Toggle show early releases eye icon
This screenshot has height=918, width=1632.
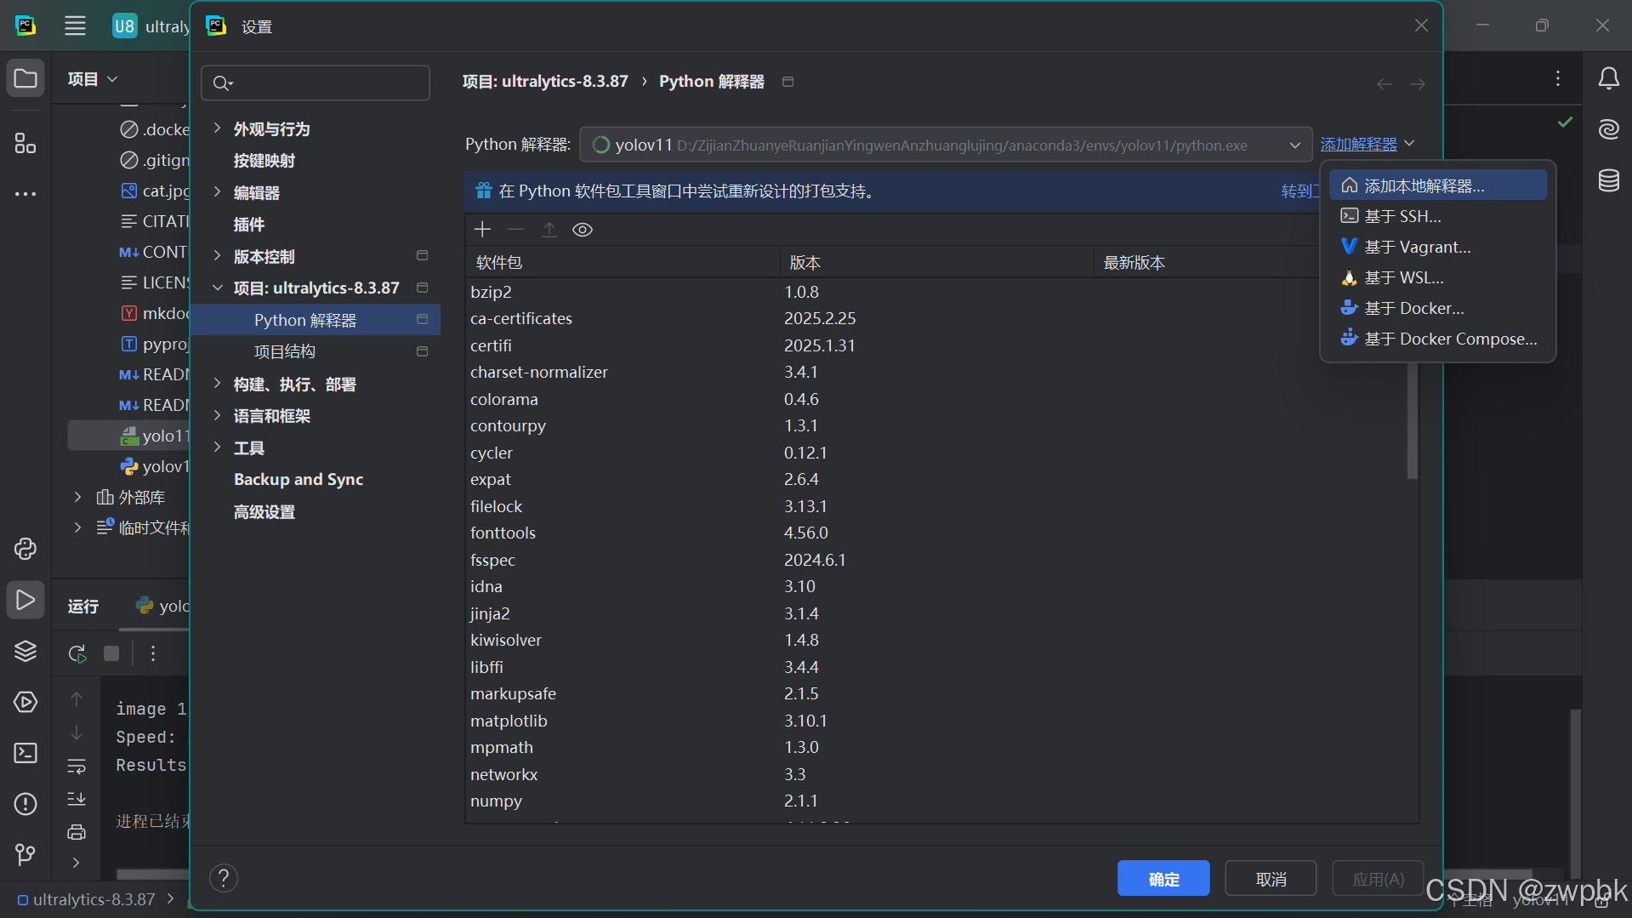point(583,230)
